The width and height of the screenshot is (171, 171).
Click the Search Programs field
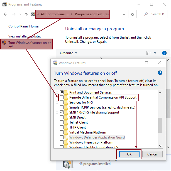point(154,14)
